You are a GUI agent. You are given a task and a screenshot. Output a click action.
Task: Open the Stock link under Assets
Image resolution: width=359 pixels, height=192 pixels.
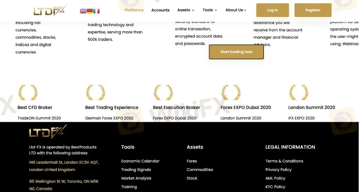[192, 178]
